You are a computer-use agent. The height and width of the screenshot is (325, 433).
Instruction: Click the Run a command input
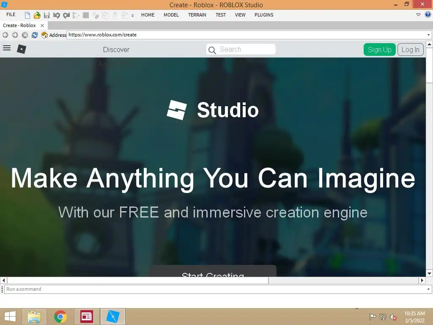click(x=215, y=289)
